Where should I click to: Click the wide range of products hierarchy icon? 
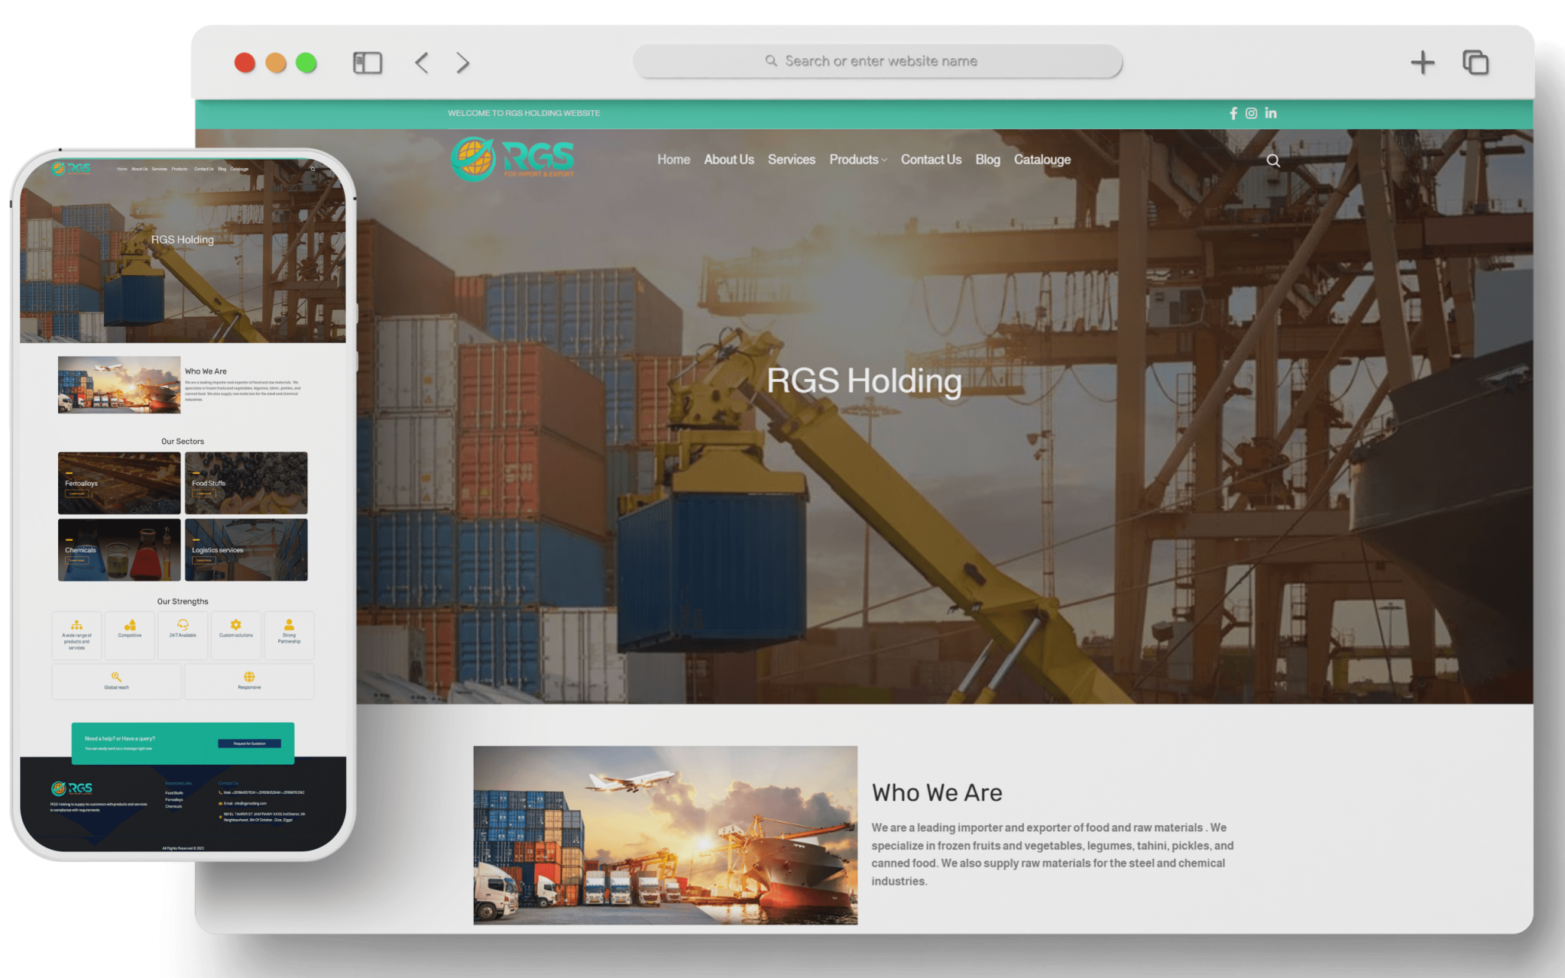coord(76,624)
